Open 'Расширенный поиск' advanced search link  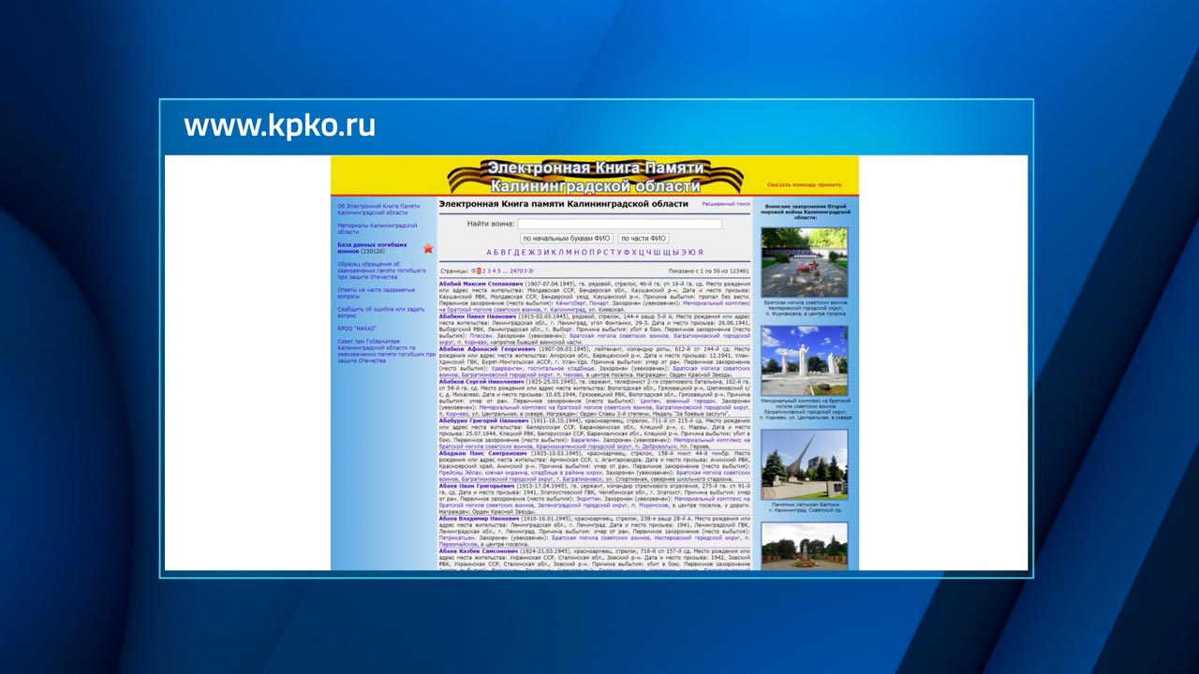726,203
